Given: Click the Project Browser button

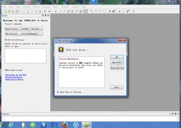Looking at the screenshot, I should click(x=32, y=29).
